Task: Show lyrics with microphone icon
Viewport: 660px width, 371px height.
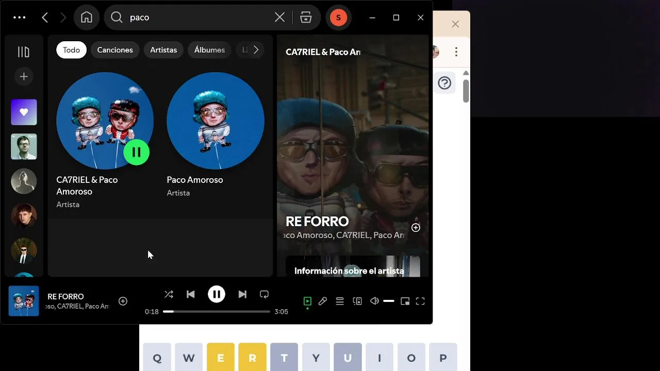Action: 323,301
